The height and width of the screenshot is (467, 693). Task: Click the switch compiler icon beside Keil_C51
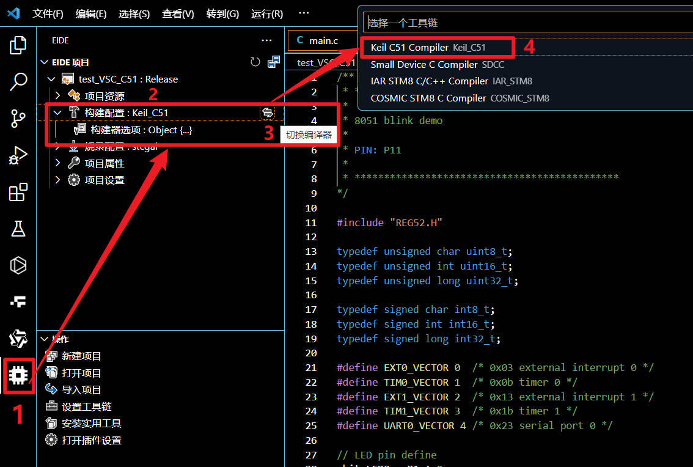click(x=268, y=112)
